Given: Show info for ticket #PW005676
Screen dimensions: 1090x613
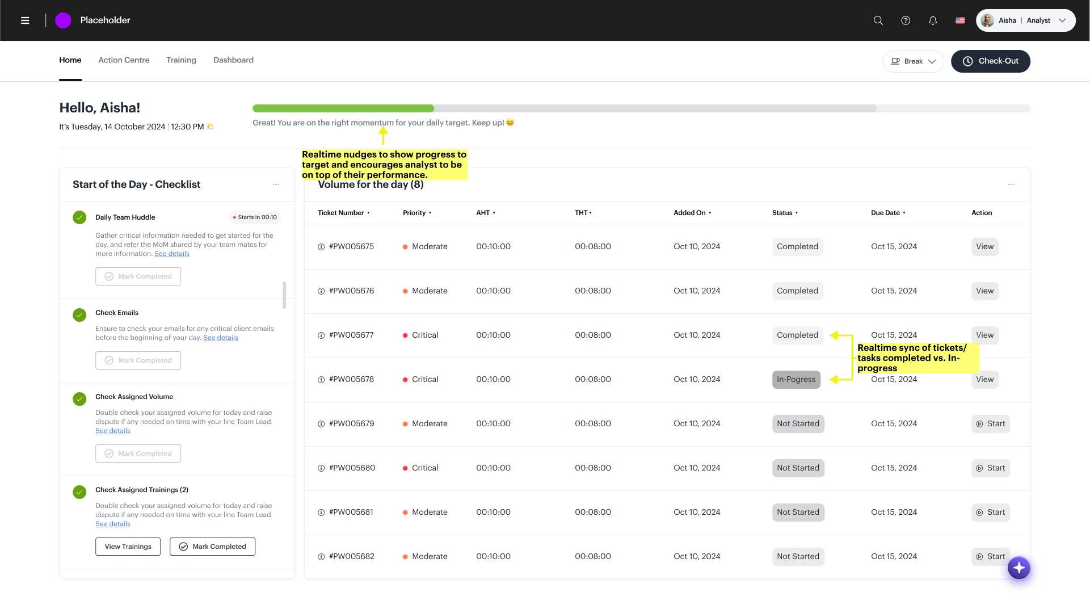Looking at the screenshot, I should coord(321,291).
